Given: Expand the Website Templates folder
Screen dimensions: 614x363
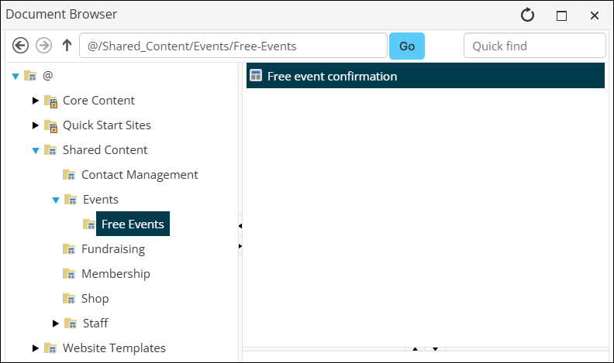Looking at the screenshot, I should pyautogui.click(x=35, y=348).
